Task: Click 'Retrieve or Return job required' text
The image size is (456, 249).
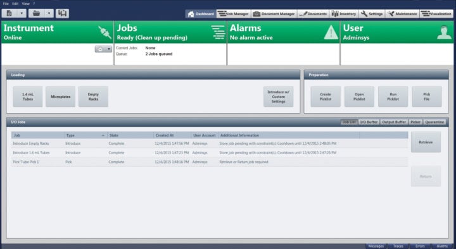Action: [x=244, y=162]
